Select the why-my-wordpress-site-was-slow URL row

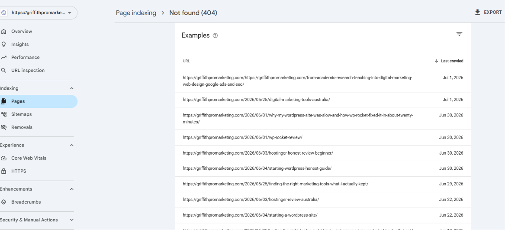(x=323, y=118)
